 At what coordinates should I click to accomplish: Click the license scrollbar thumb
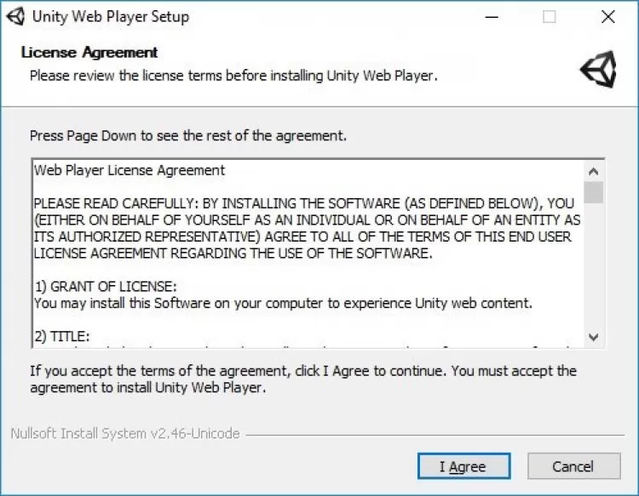594,191
